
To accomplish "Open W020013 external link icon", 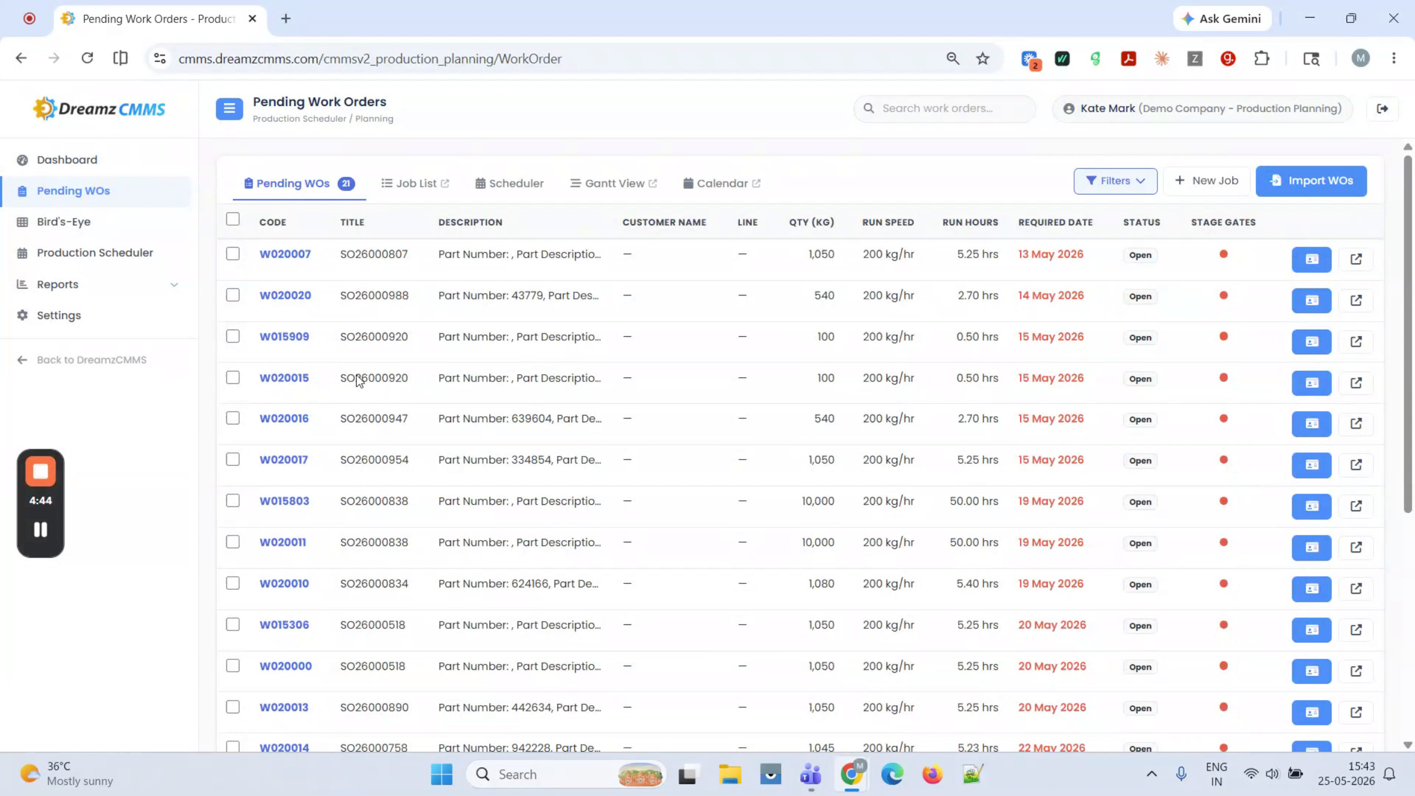I will (1356, 712).
